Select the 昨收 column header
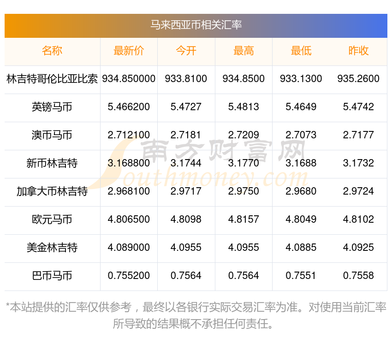The image size is (392, 338). click(358, 51)
